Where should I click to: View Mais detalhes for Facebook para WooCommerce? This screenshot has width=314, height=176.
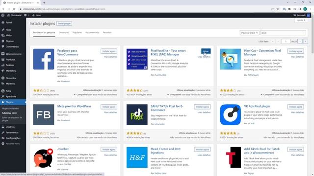point(111,57)
